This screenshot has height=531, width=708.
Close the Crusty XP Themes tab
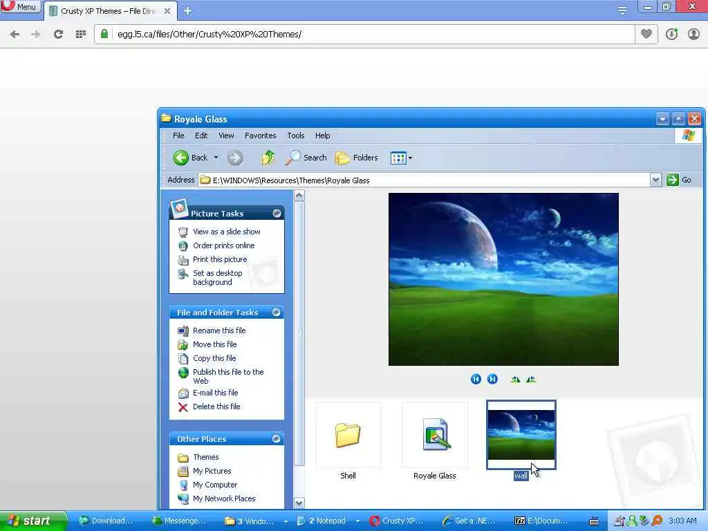(x=167, y=11)
